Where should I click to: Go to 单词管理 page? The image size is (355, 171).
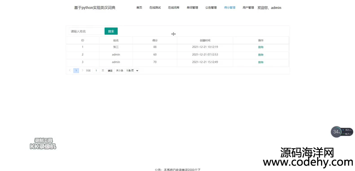click(192, 8)
